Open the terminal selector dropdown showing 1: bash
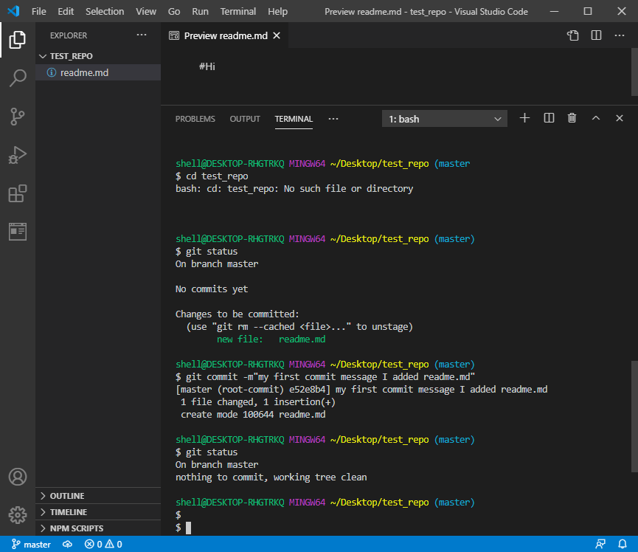 click(x=444, y=119)
